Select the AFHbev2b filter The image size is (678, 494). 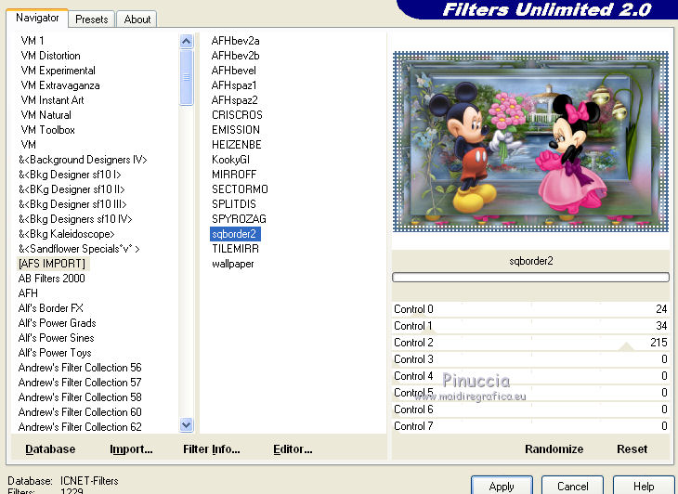(236, 56)
